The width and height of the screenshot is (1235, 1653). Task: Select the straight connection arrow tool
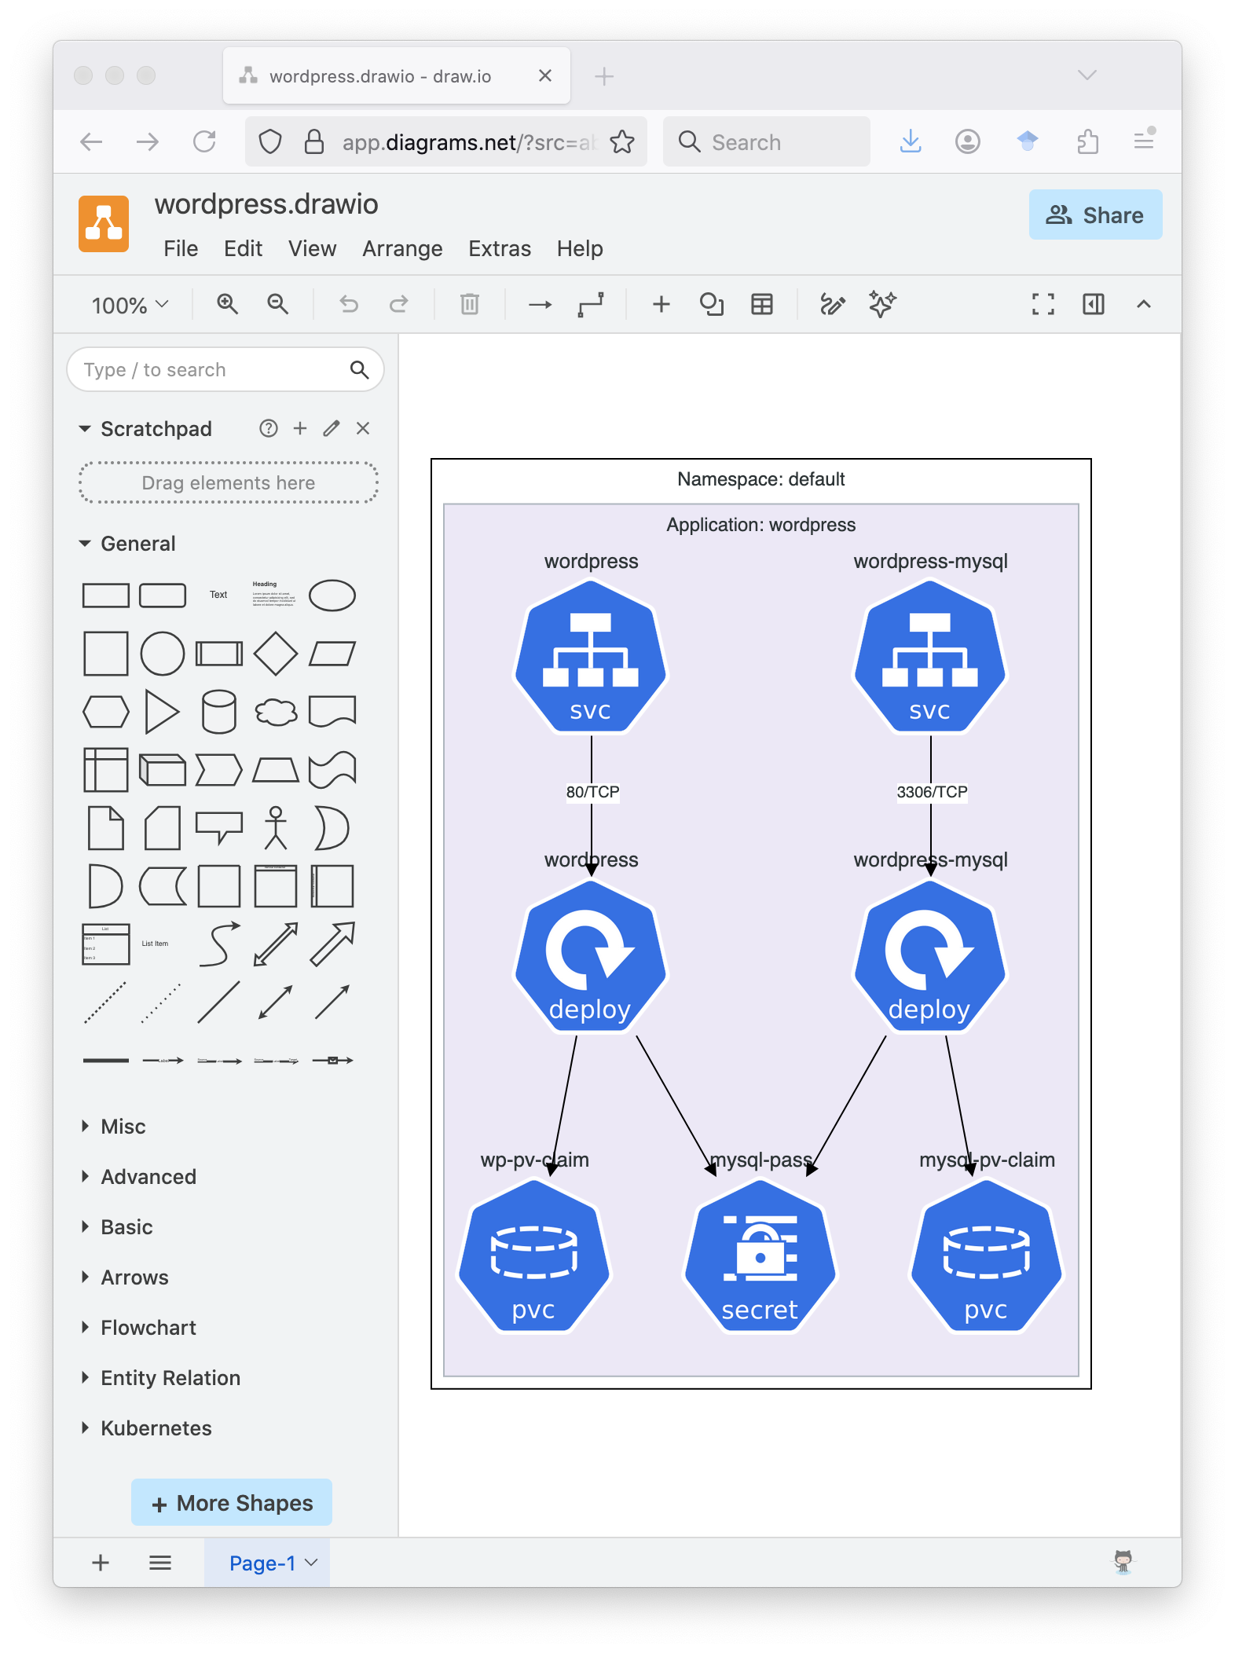(540, 304)
